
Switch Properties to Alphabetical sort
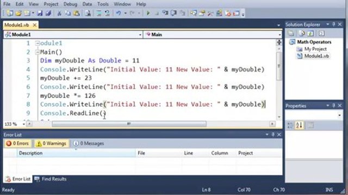[299, 125]
